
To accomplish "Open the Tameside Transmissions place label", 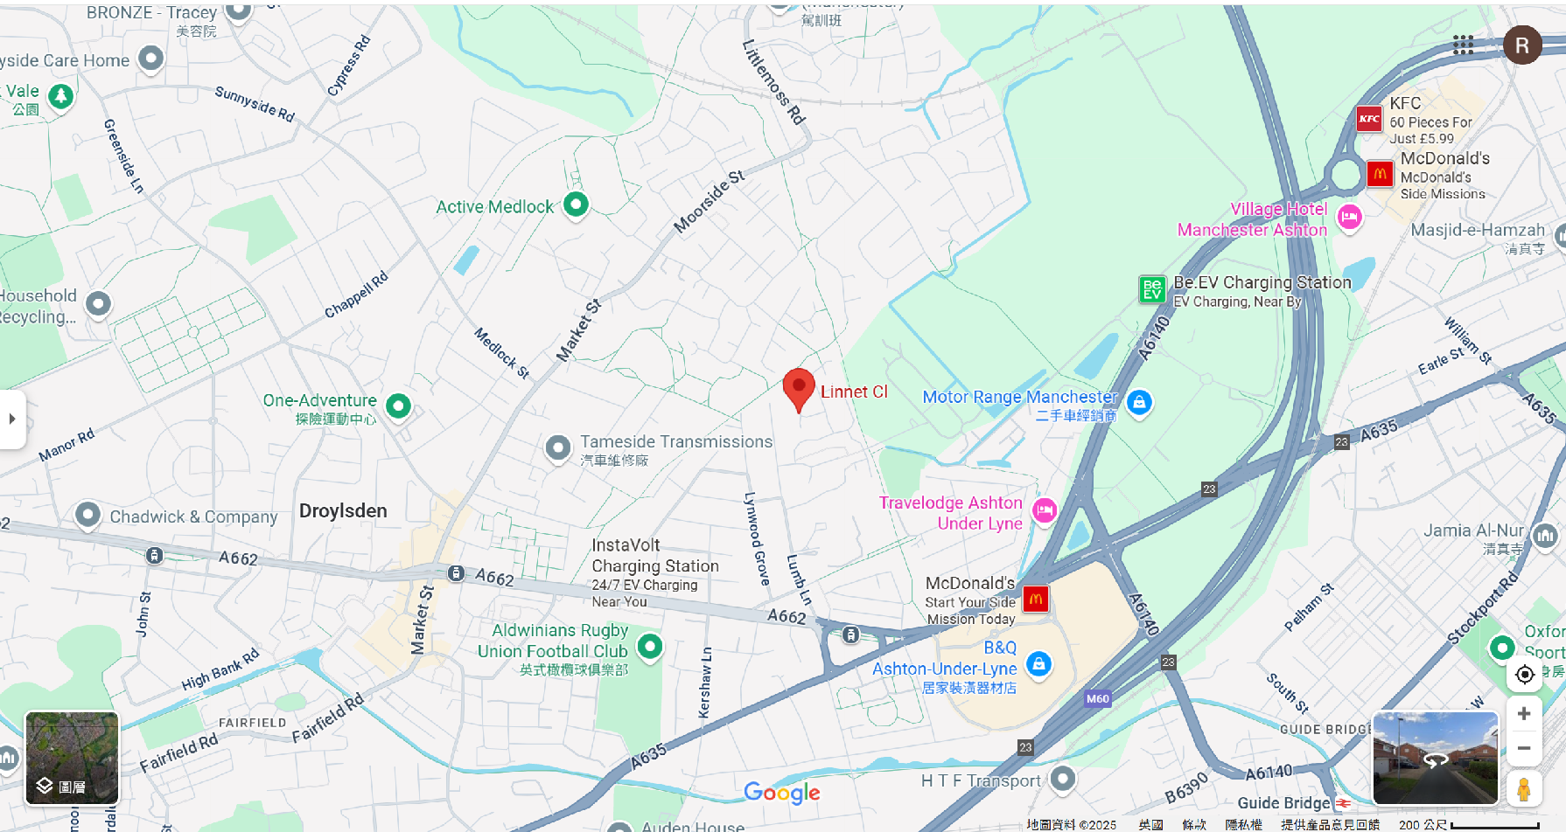I will tap(676, 442).
